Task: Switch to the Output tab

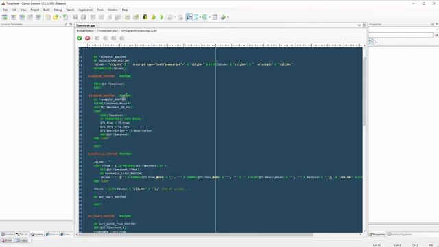Action: point(21,240)
